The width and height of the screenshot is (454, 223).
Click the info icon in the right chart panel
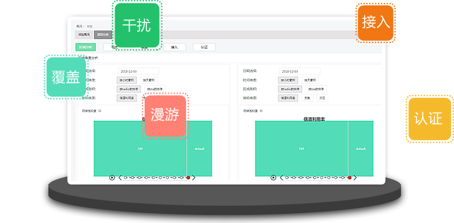coord(261,110)
